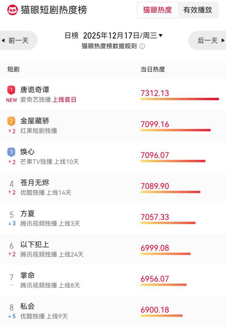Click the orange rank 2 badge
The height and width of the screenshot is (327, 226).
(x=11, y=121)
